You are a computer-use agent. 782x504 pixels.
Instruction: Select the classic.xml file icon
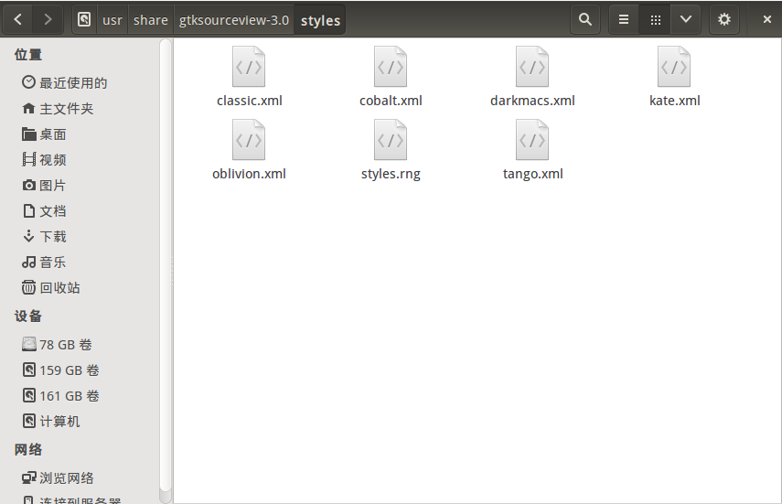click(249, 67)
